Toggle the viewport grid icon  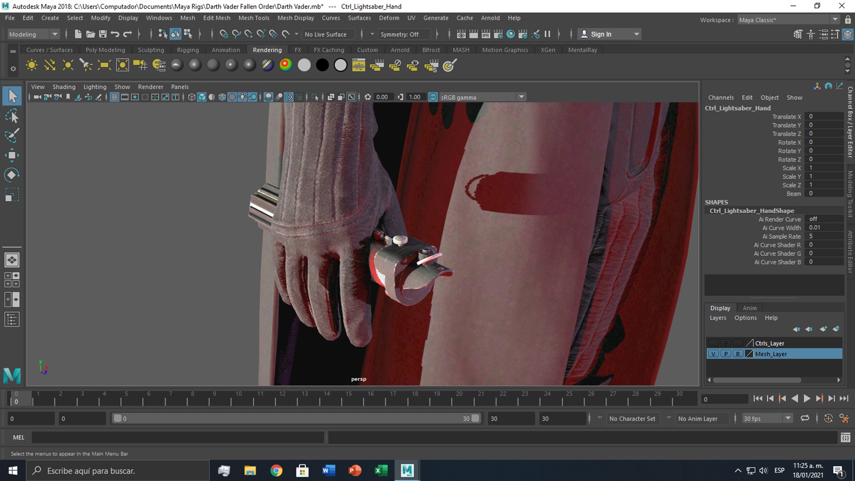click(114, 97)
